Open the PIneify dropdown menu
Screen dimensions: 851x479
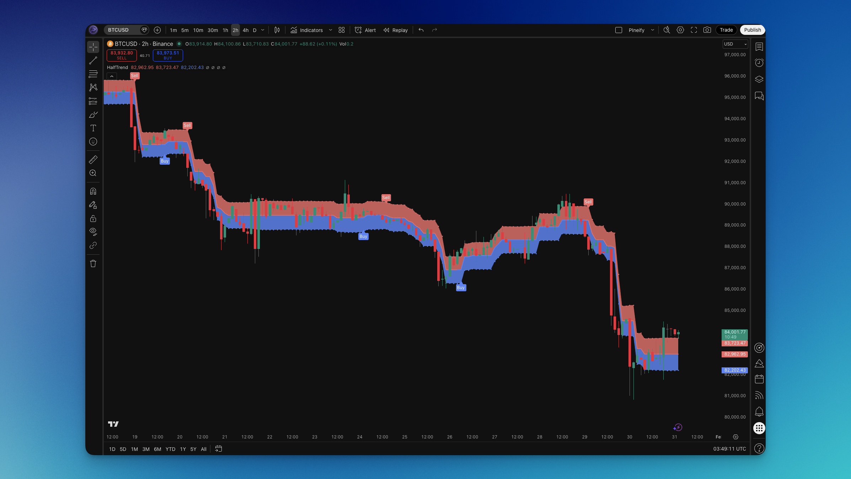point(653,30)
